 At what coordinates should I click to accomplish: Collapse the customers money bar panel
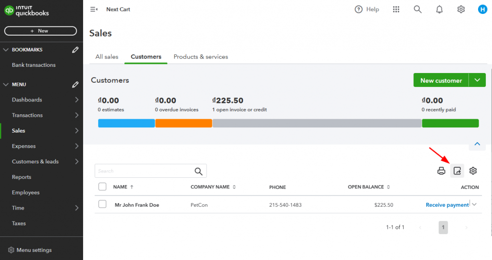tap(477, 144)
